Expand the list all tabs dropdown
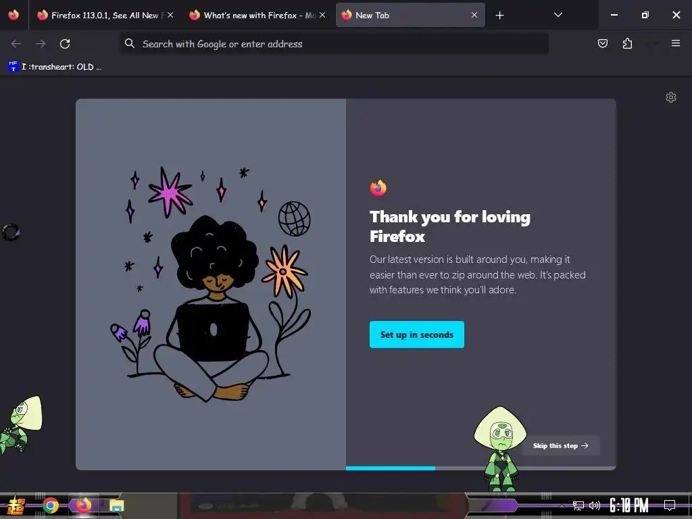Screen dimensions: 692x519 pos(558,15)
